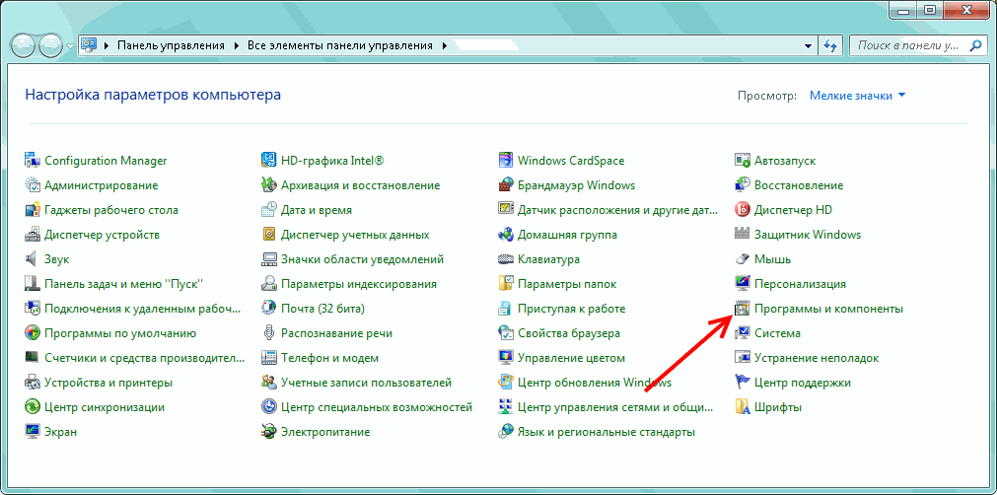Viewport: 997px width, 495px height.
Task: Open the Защитник Windows icon
Action: click(743, 235)
